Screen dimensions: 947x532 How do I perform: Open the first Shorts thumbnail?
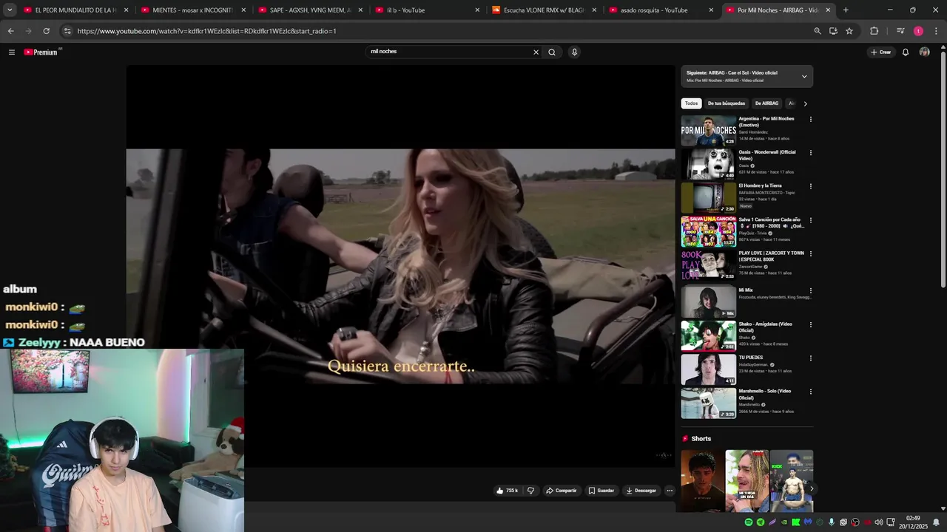pos(703,480)
